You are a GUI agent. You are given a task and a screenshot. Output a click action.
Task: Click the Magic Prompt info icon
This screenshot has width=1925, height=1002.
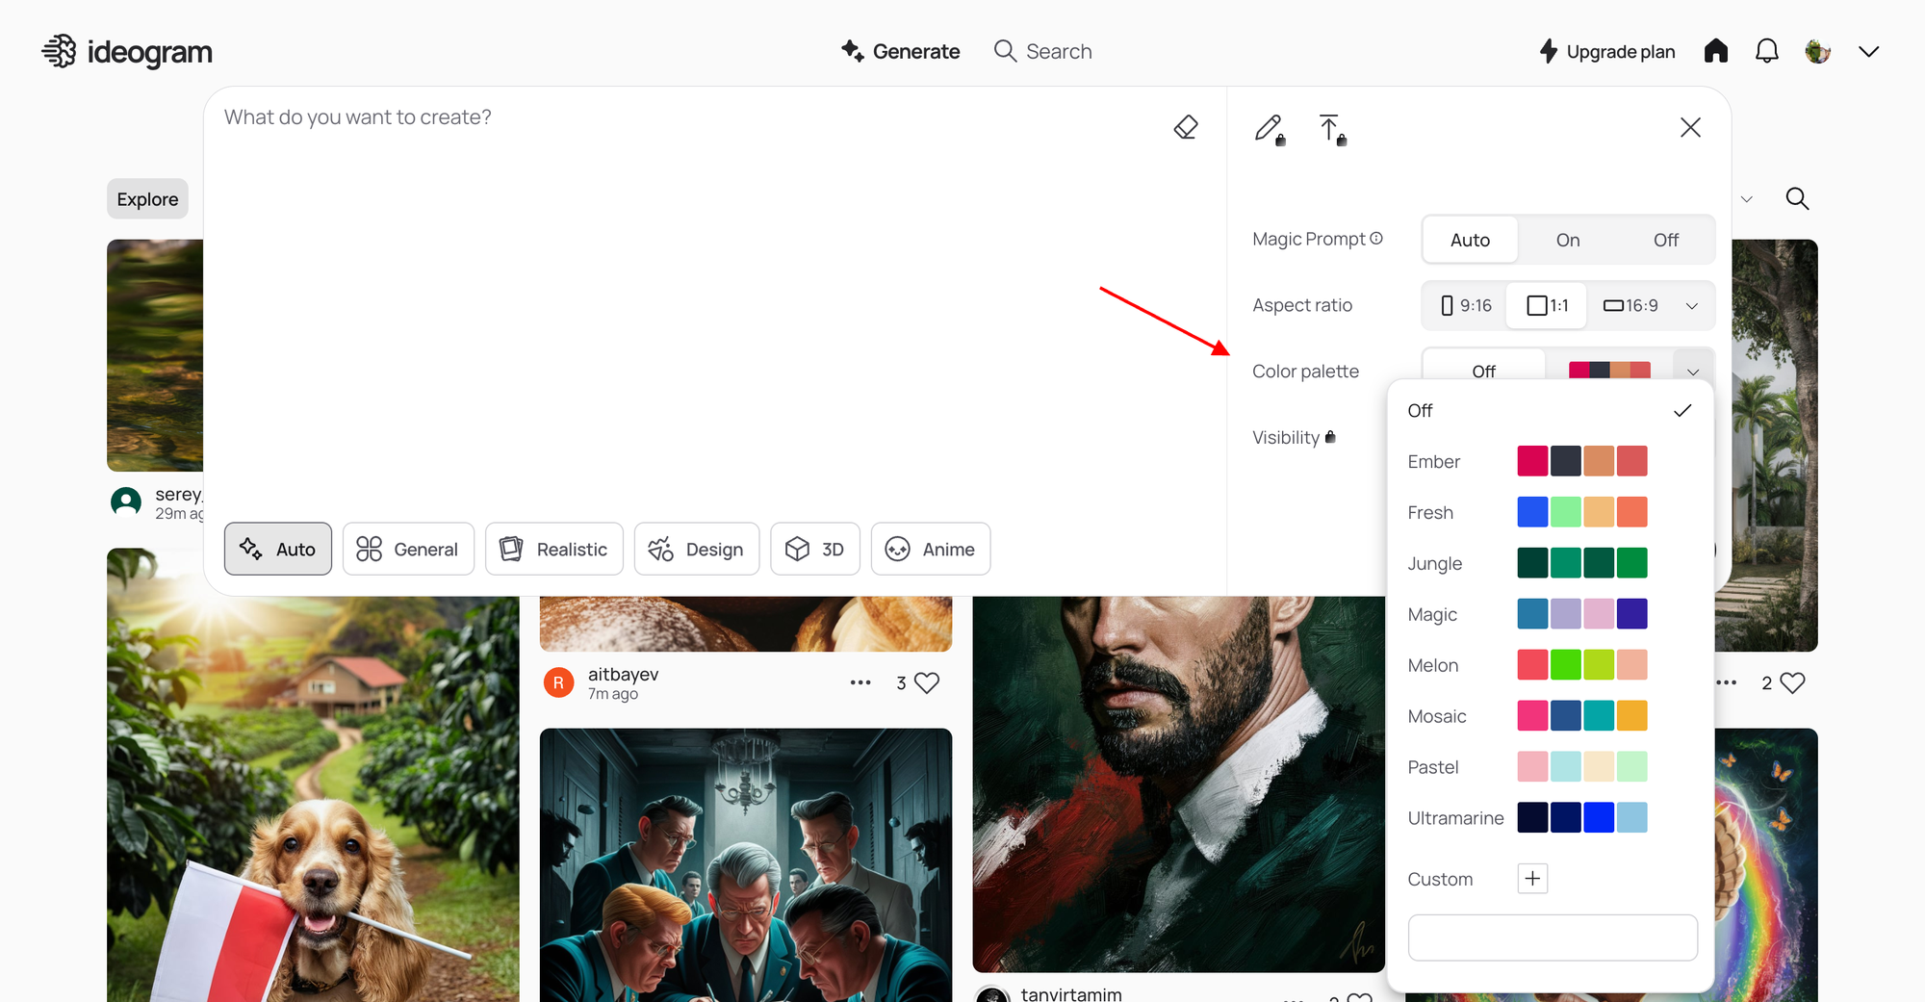(1376, 238)
